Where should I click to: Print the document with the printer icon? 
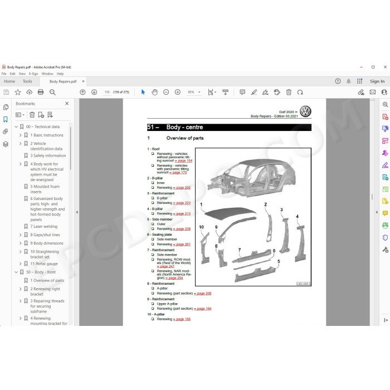tap(41, 92)
